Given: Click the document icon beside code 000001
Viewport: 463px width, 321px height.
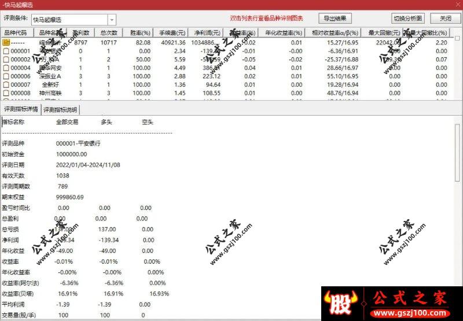Looking at the screenshot, I should (x=6, y=51).
